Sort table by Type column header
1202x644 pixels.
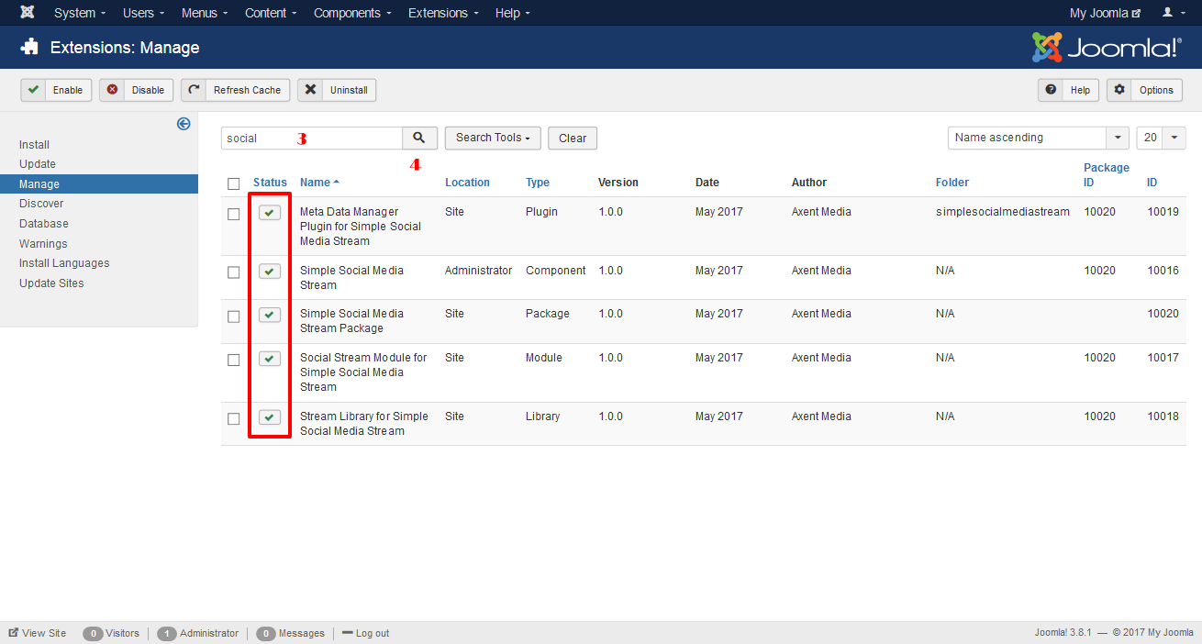point(538,183)
